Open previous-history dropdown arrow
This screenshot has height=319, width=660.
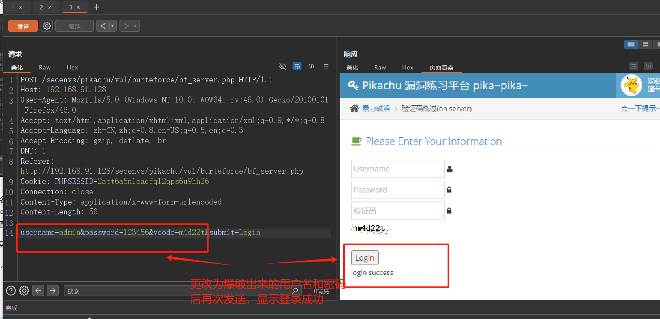click(x=113, y=26)
